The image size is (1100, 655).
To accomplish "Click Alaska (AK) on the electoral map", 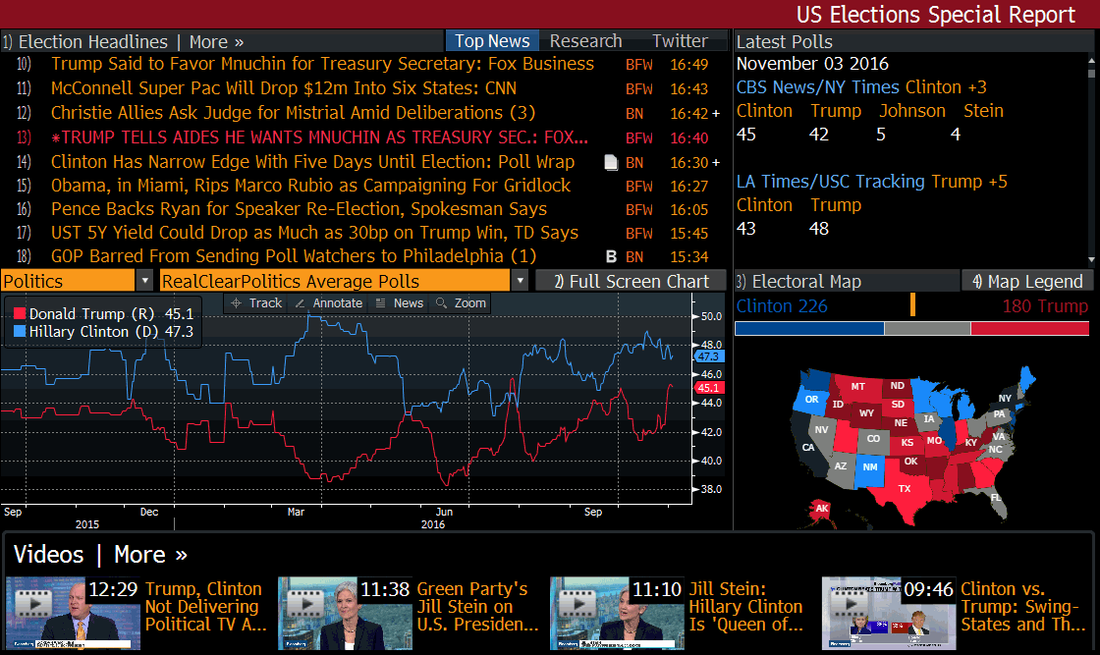I will [821, 509].
